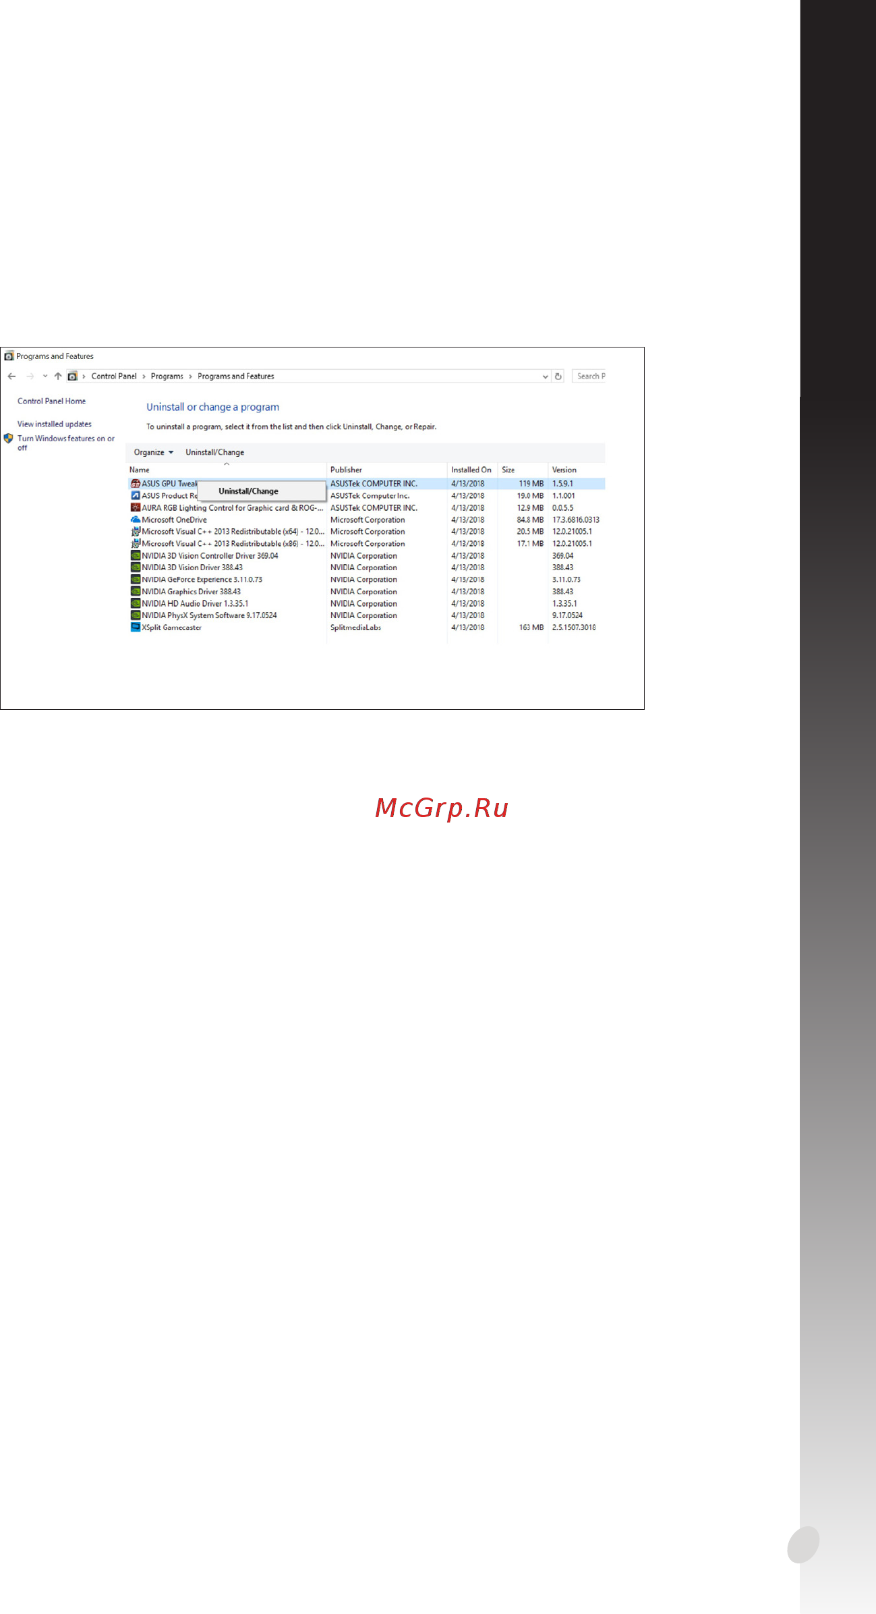876x1614 pixels.
Task: Open the recent locations chevron next to Forward
Action: click(45, 377)
